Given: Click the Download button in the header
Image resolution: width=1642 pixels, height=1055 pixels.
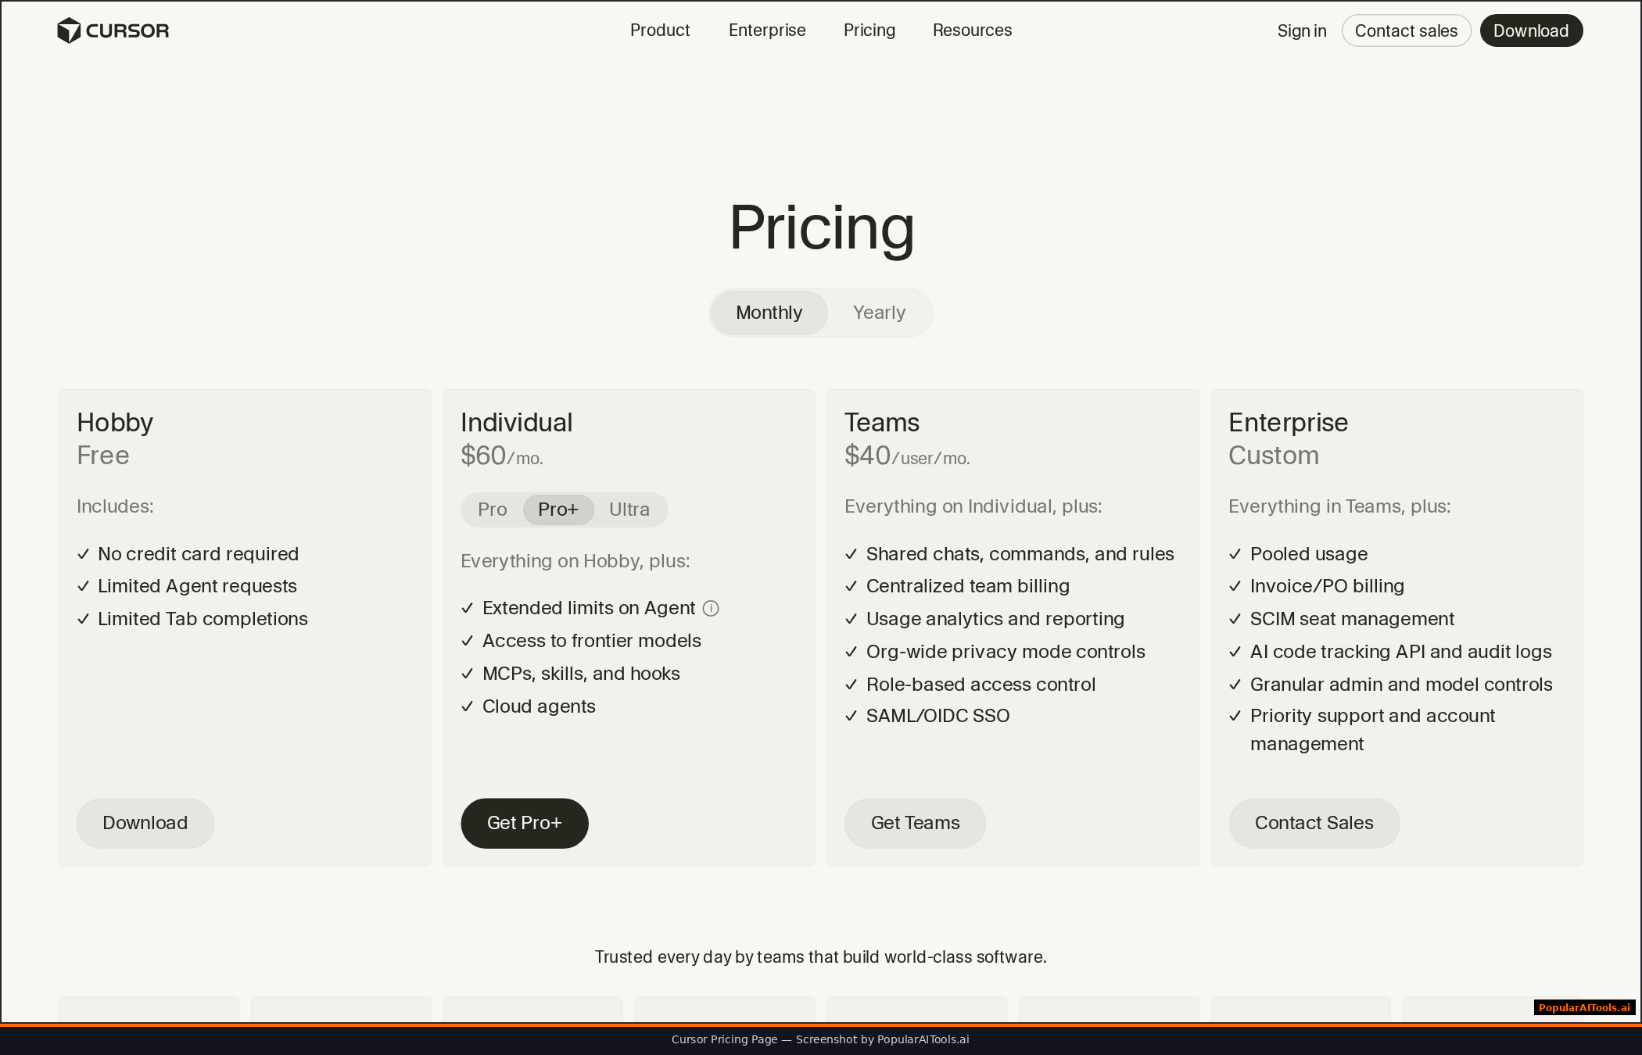Looking at the screenshot, I should pyautogui.click(x=1531, y=30).
